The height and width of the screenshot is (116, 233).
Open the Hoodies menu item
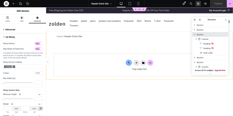pos(74,21)
